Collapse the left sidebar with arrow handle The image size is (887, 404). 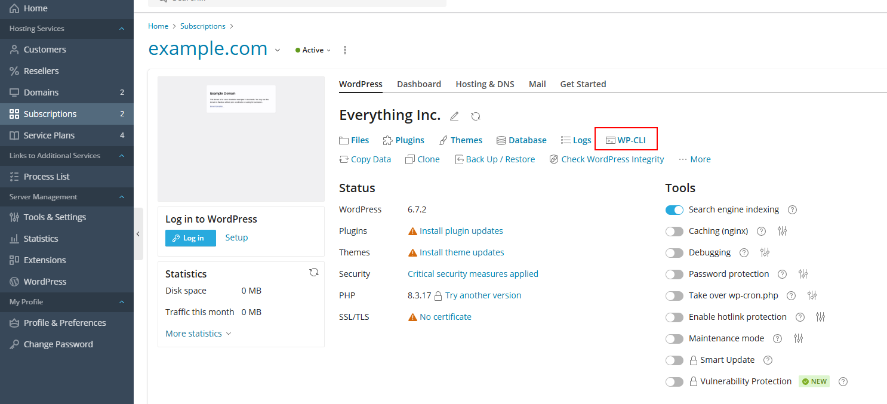point(138,234)
